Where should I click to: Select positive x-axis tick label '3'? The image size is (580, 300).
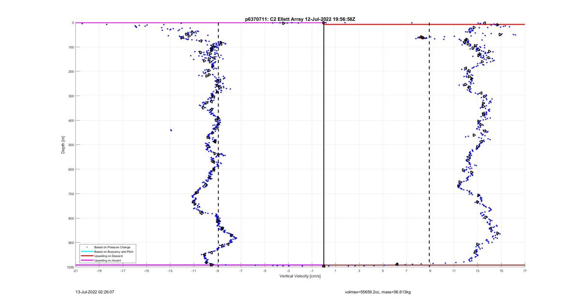[x=360, y=271]
